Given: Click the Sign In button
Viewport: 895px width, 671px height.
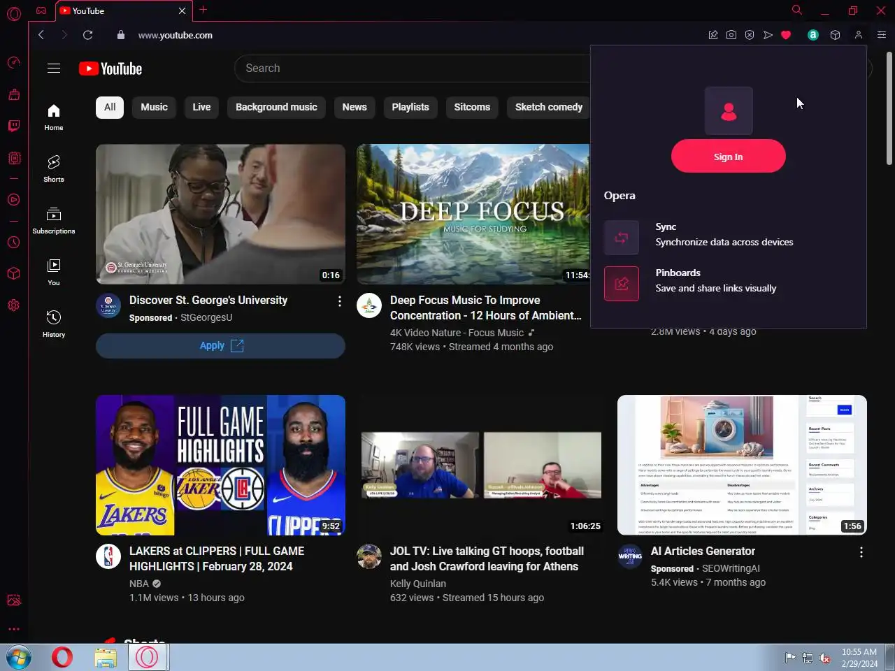Looking at the screenshot, I should click(729, 157).
